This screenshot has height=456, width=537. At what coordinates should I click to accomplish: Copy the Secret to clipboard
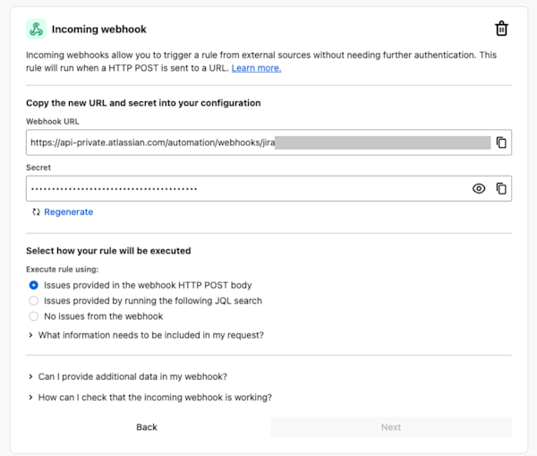[501, 188]
